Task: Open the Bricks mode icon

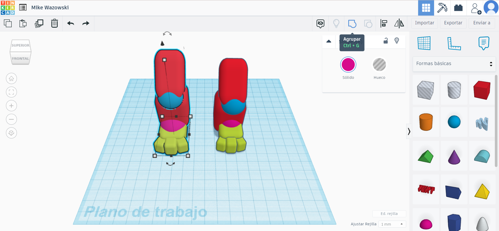Action: coord(458,8)
